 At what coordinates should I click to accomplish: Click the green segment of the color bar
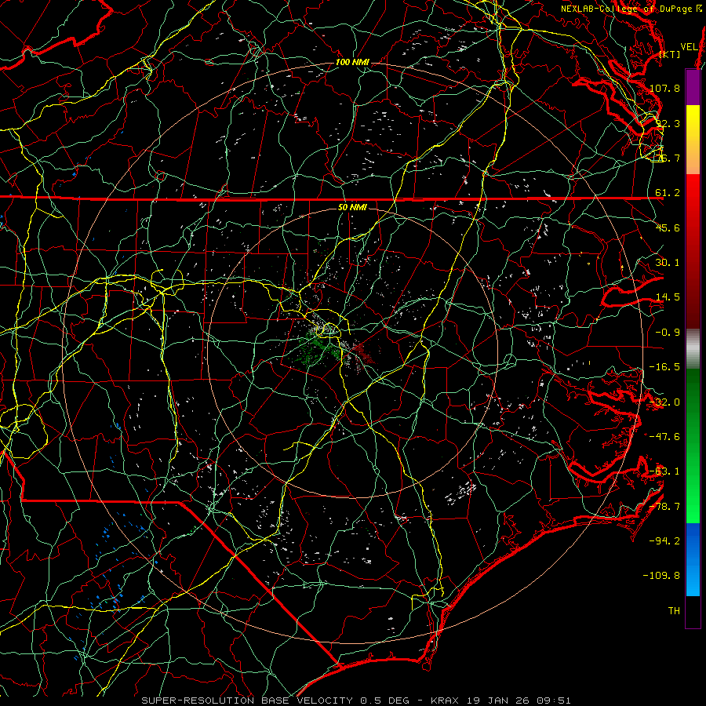693,446
